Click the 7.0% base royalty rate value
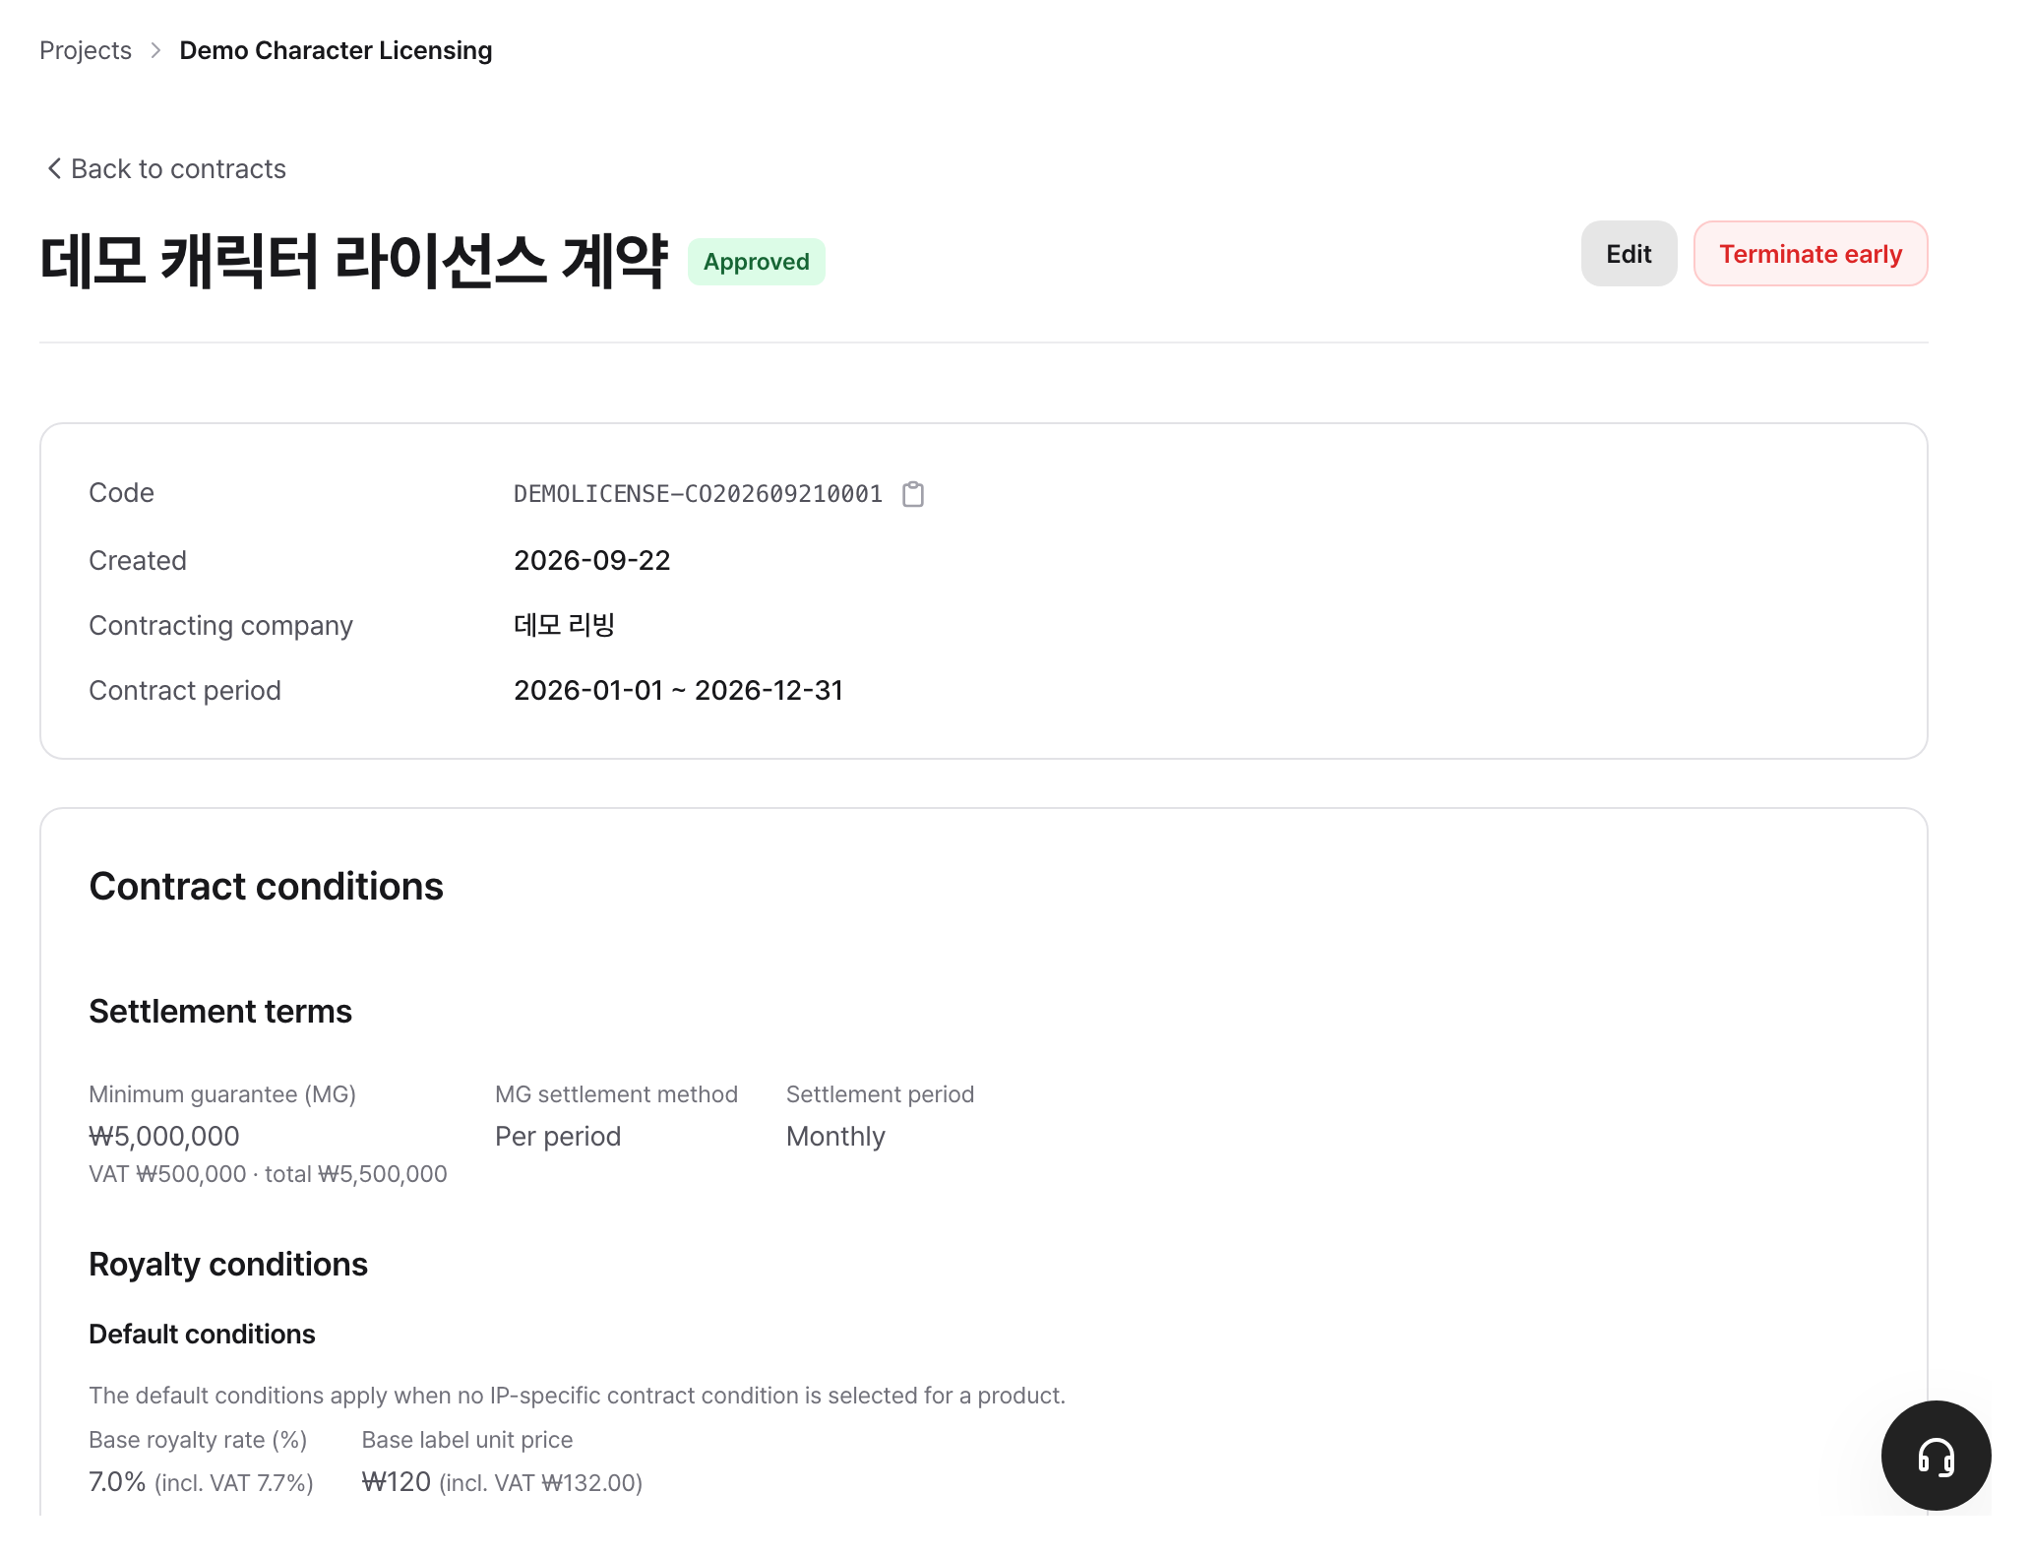 click(117, 1481)
